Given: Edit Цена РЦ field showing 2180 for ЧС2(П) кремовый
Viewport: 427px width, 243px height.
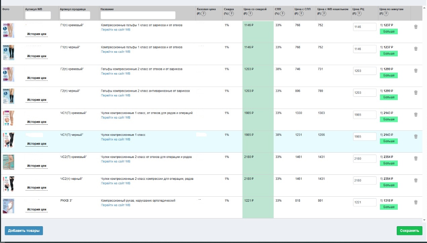Looking at the screenshot, I should point(365,158).
